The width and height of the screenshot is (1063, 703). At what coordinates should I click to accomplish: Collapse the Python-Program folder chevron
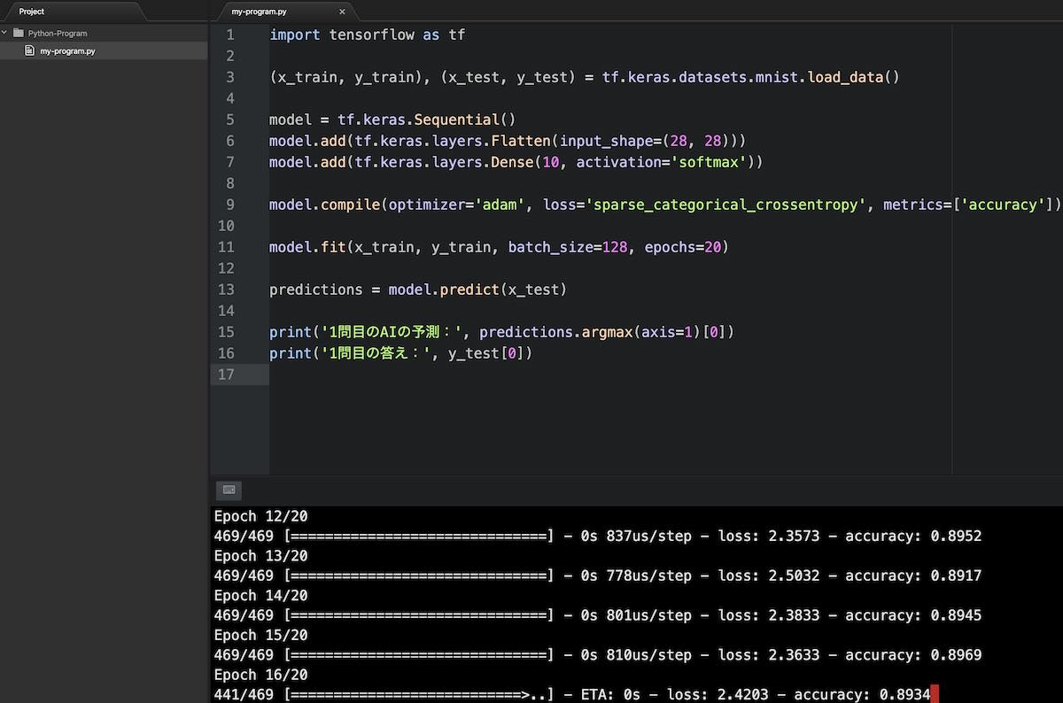[5, 34]
